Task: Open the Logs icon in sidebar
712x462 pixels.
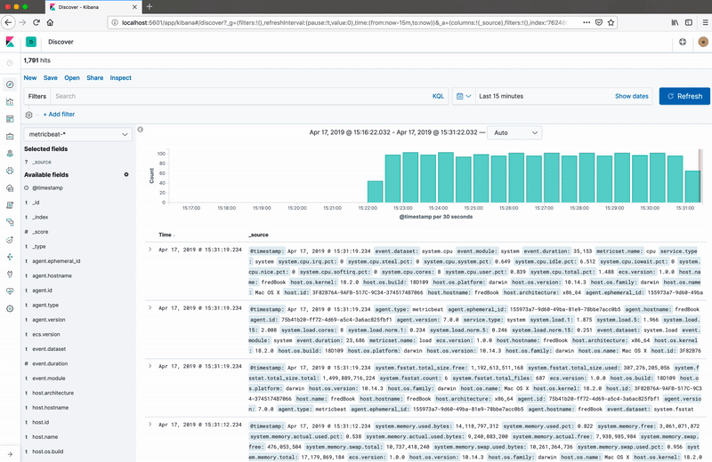Action: click(x=10, y=205)
